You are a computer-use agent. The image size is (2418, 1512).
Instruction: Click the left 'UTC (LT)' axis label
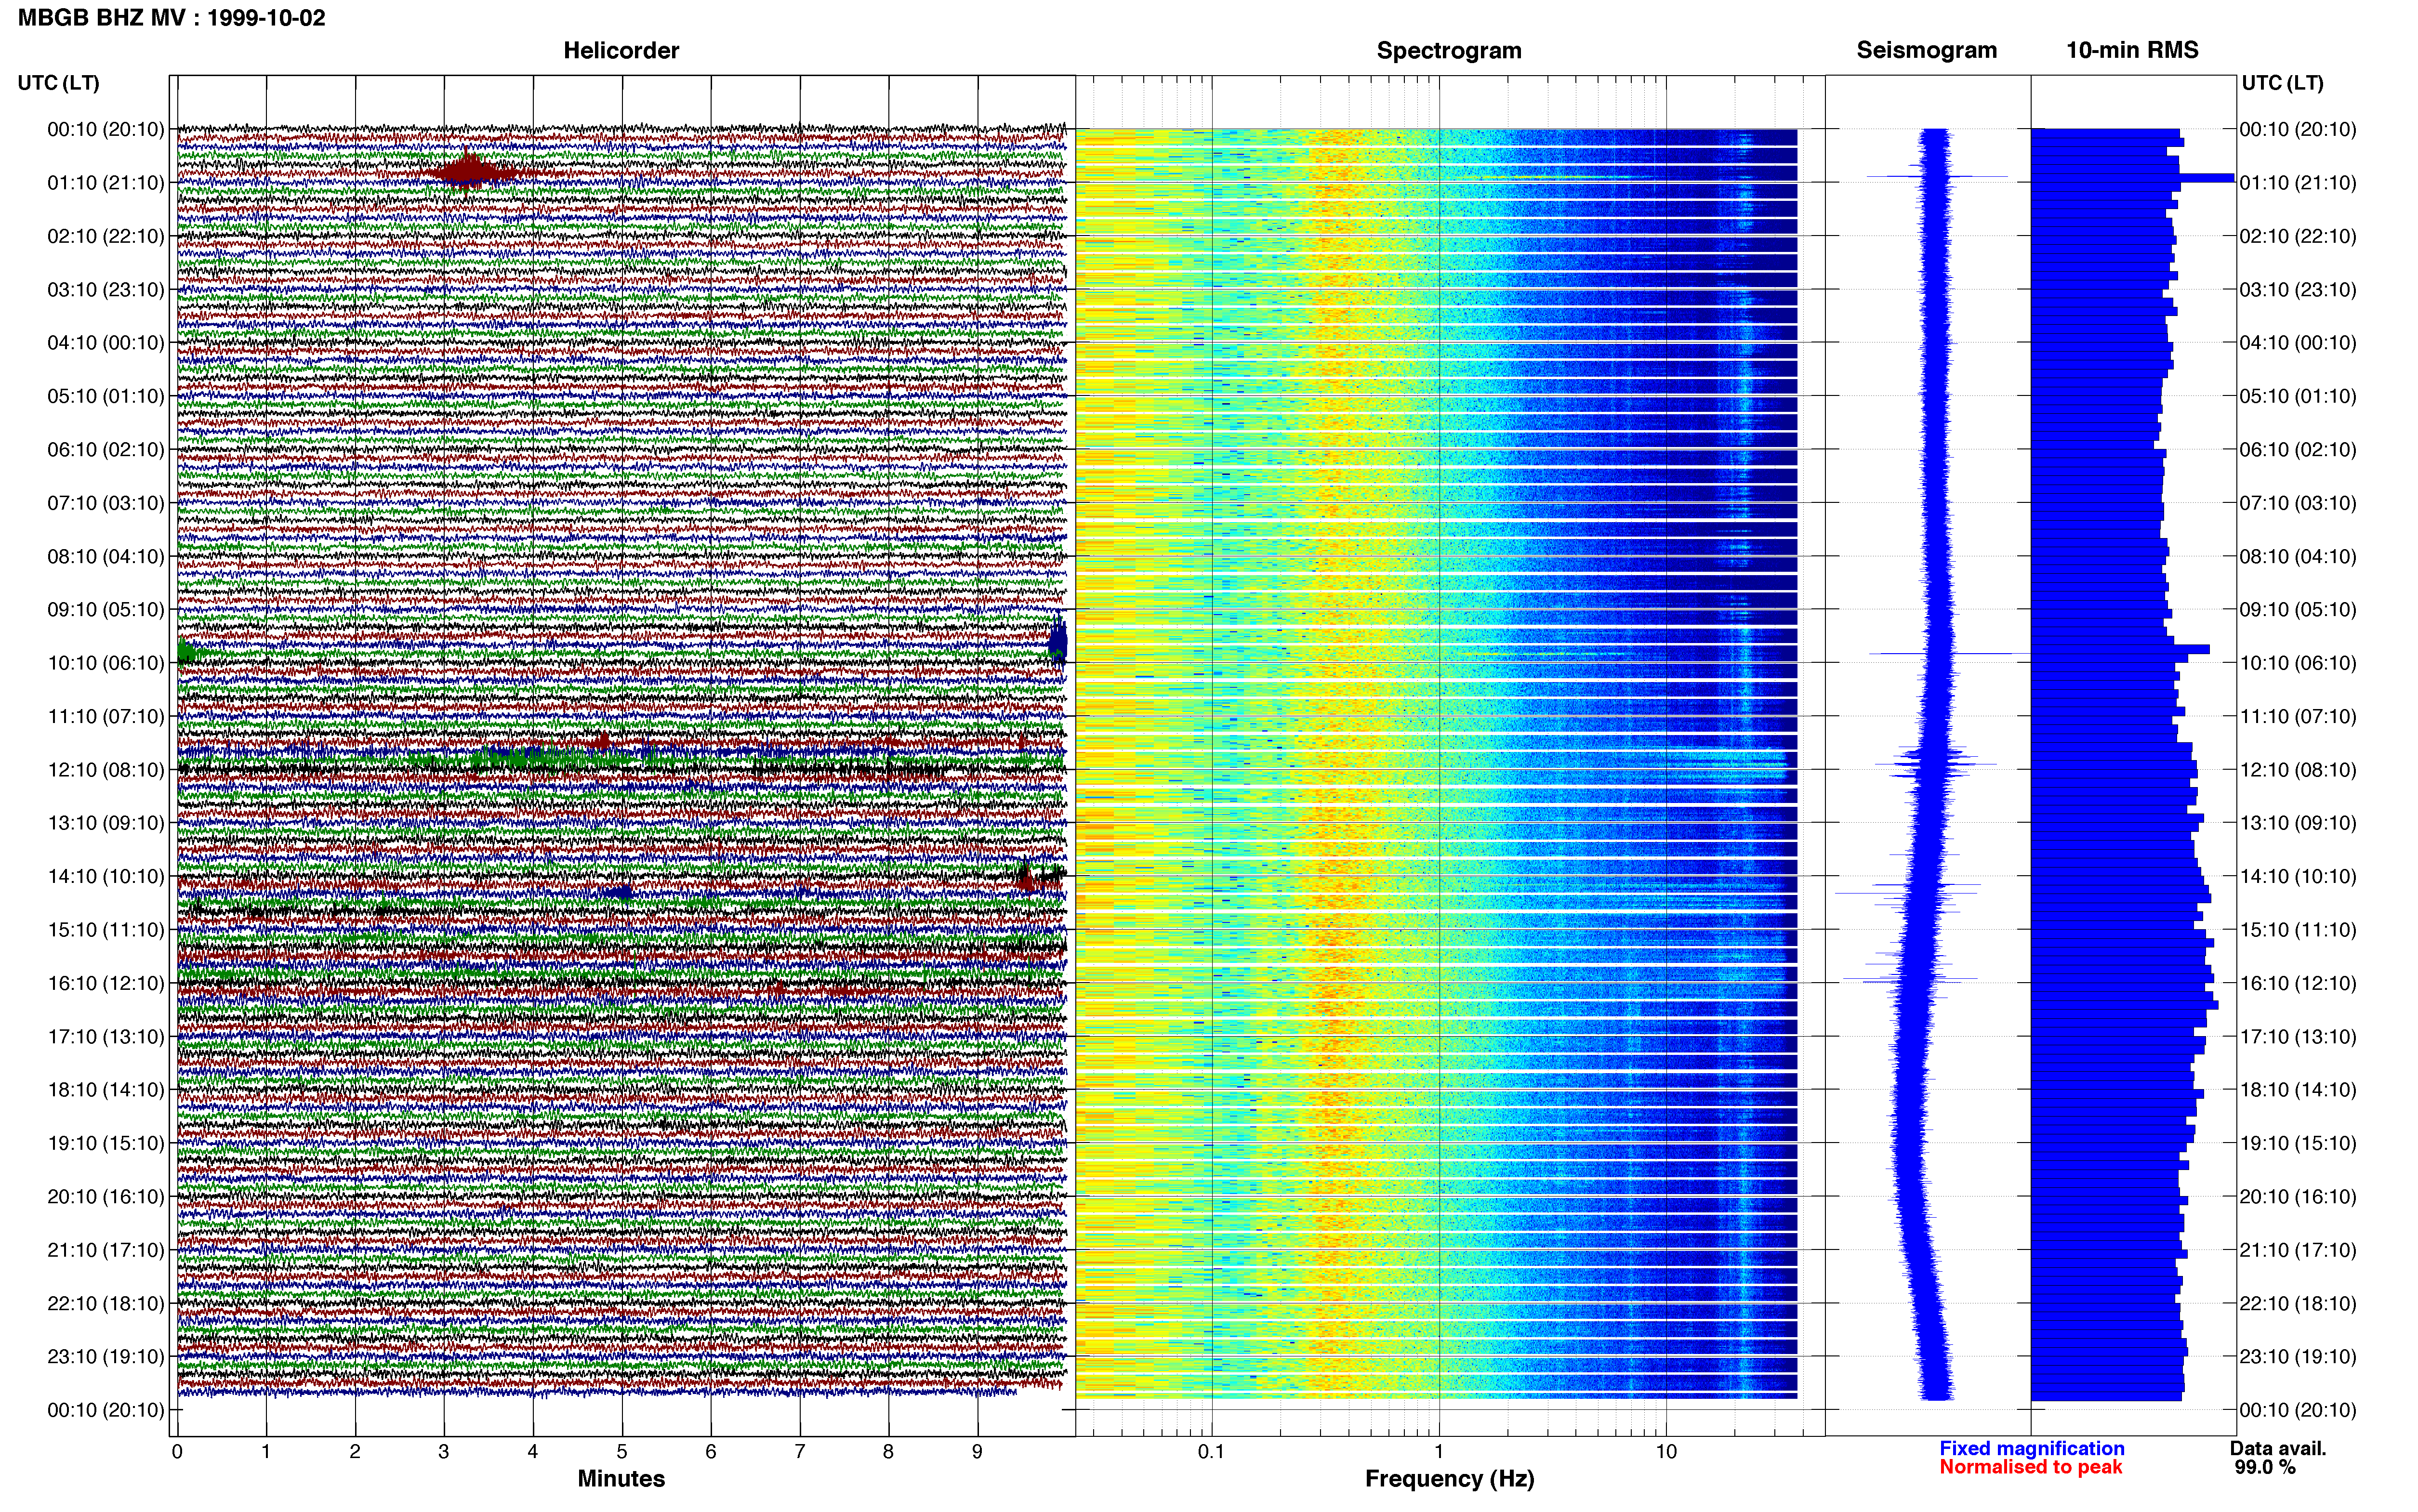(58, 83)
